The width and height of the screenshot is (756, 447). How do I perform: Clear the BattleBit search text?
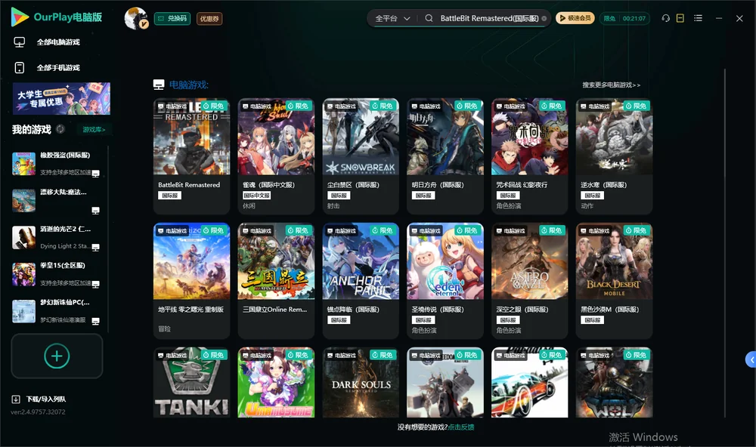[544, 18]
